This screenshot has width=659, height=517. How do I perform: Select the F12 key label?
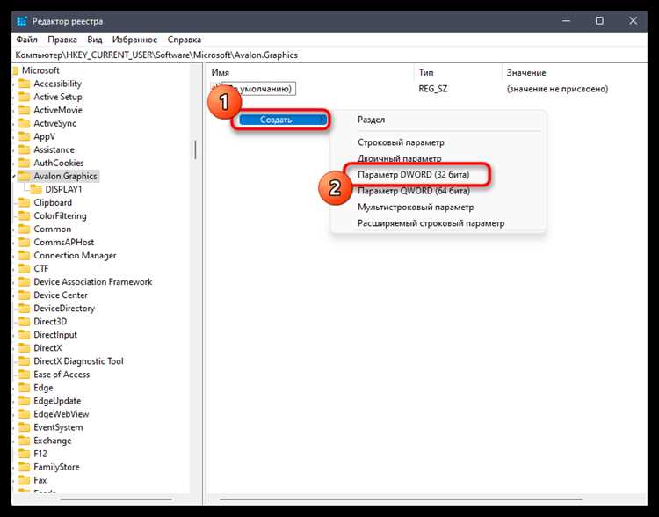coord(40,454)
